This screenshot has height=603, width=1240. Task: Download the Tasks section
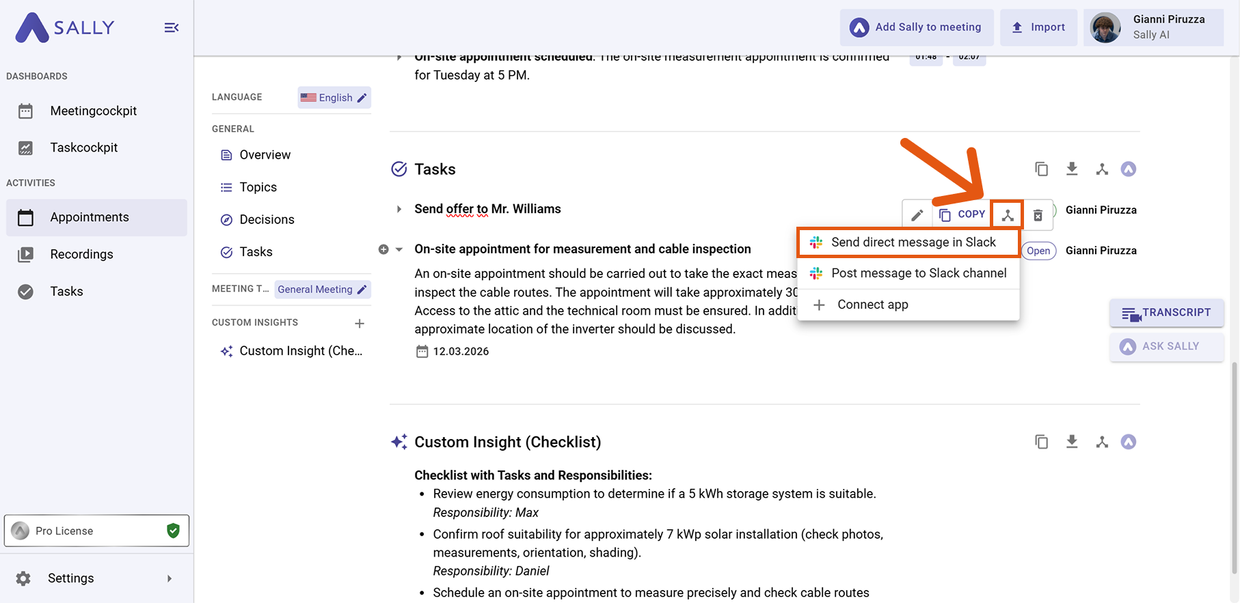[x=1071, y=169]
